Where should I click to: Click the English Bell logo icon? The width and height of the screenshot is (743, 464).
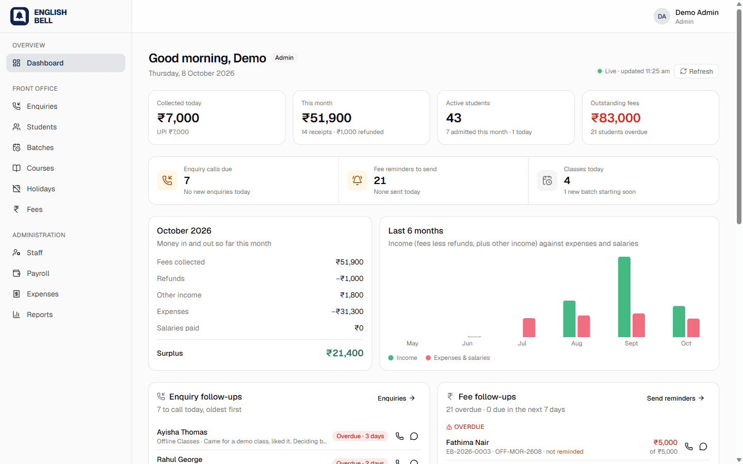click(x=20, y=16)
